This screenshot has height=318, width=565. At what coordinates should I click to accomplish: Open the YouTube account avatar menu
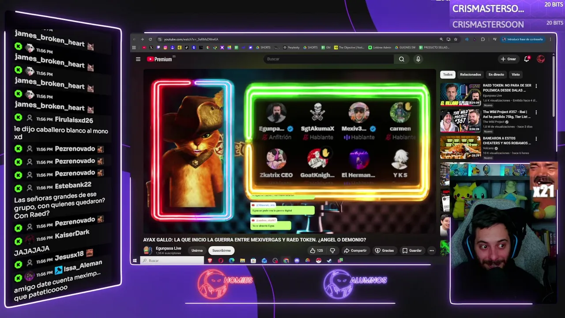point(541,59)
